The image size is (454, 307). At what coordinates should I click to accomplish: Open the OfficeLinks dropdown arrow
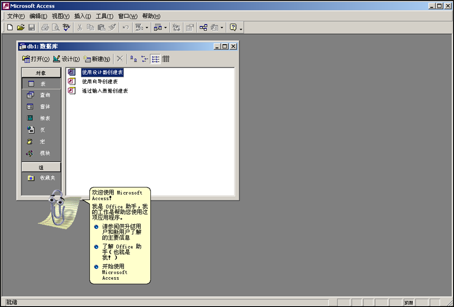click(x=147, y=28)
